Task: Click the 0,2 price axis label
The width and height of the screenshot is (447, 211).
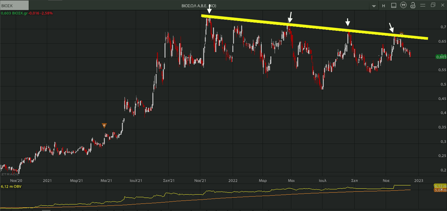Action: pos(443,170)
